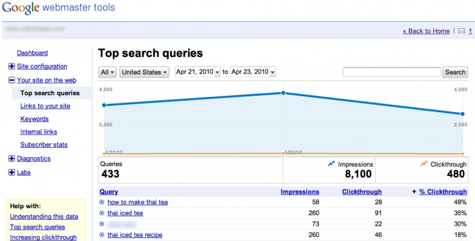This screenshot has width=475, height=241.
Task: Click the 4/21/10 chart data point
Action: [x=104, y=105]
